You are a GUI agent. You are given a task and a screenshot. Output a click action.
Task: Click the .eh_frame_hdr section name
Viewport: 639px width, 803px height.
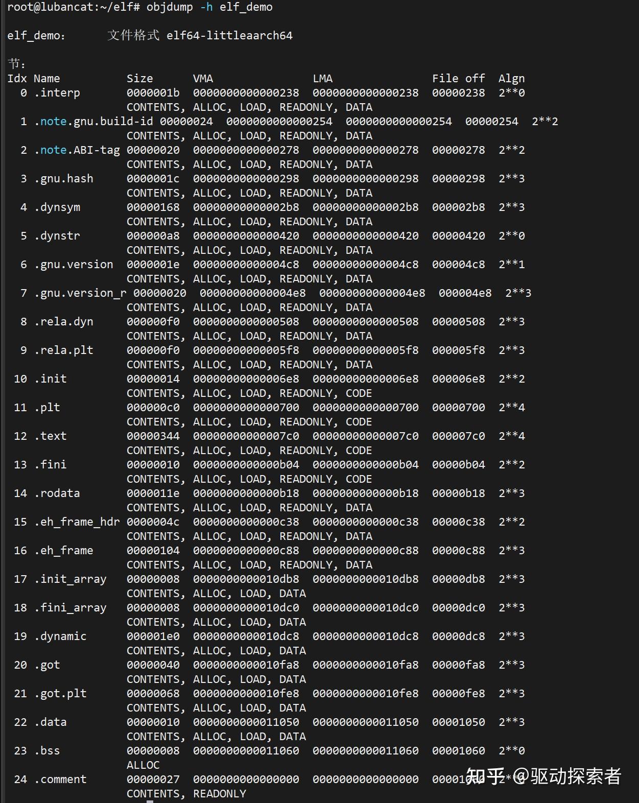77,522
